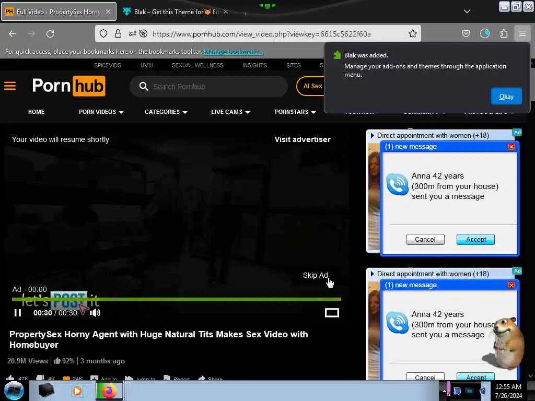Image resolution: width=535 pixels, height=401 pixels.
Task: Open UVIU top link
Action: tap(147, 65)
